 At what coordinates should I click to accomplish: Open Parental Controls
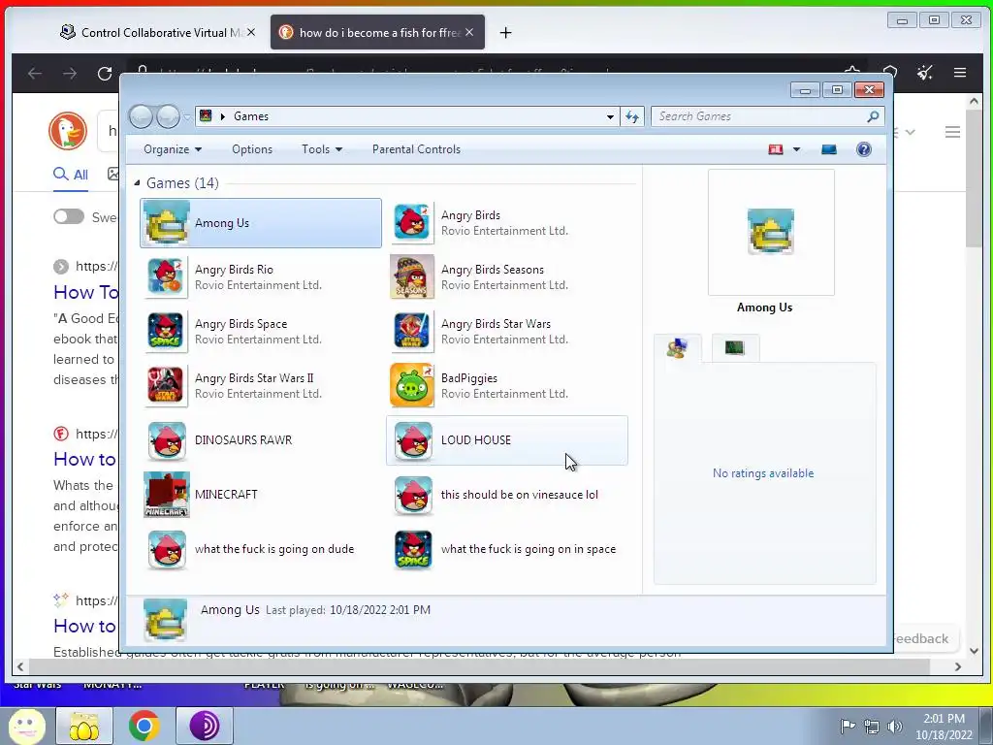416,149
